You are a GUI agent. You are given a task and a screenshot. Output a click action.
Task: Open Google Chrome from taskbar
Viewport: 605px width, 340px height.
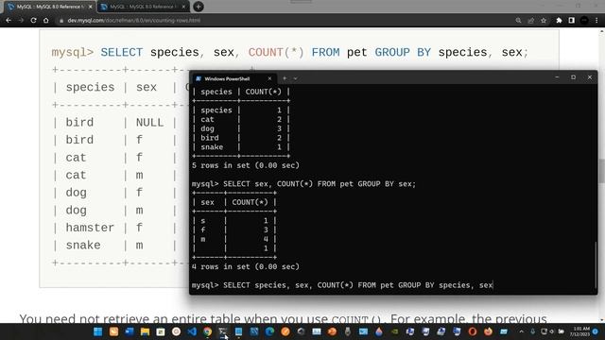coord(208,331)
